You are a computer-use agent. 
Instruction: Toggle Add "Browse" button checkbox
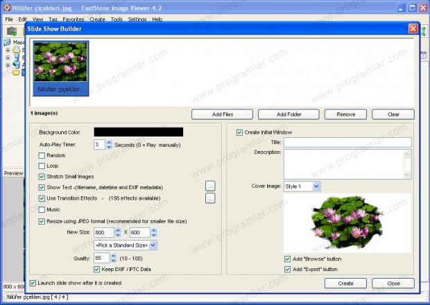(287, 259)
